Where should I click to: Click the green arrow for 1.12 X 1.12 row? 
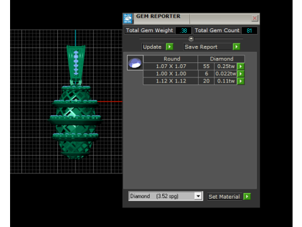tap(240, 81)
